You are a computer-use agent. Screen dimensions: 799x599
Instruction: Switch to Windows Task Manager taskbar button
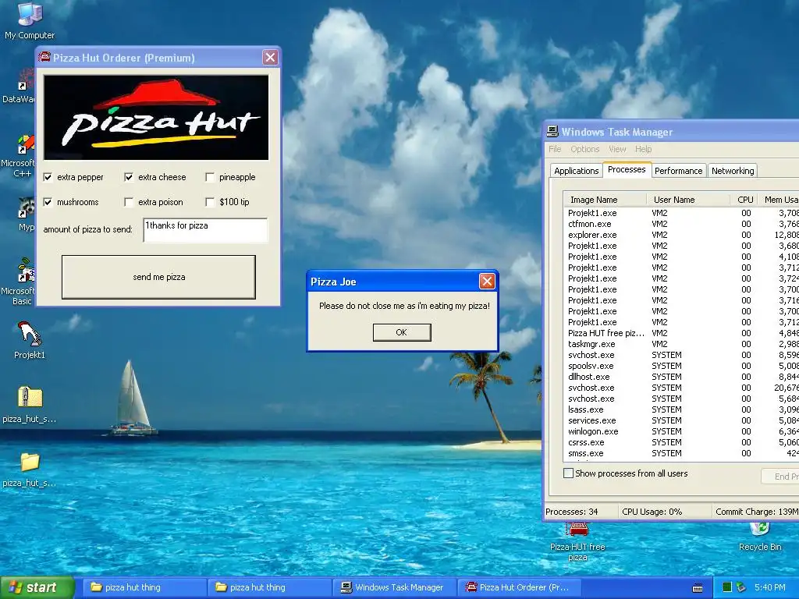point(394,587)
